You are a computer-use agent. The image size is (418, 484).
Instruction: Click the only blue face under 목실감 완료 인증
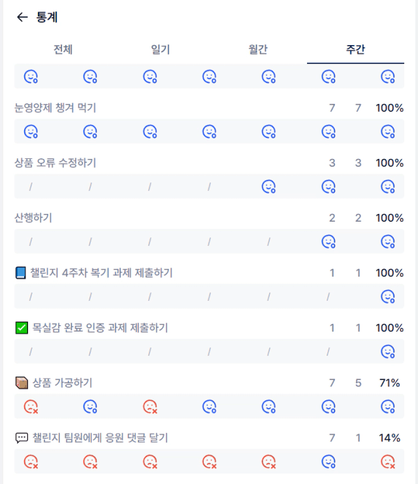point(388,352)
